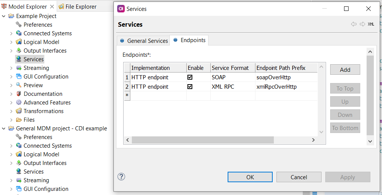Uncheck Enable for XML RPC endpoint
Viewport: 382px width, 195px height.
[190, 87]
